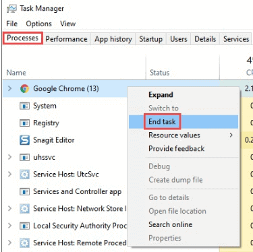Choose End task in the context menu

[x=184, y=122]
